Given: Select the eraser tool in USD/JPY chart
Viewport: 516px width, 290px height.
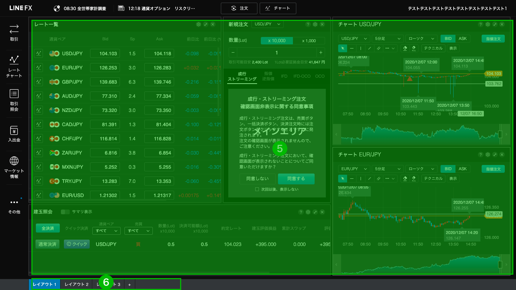Looking at the screenshot, I should [405, 48].
